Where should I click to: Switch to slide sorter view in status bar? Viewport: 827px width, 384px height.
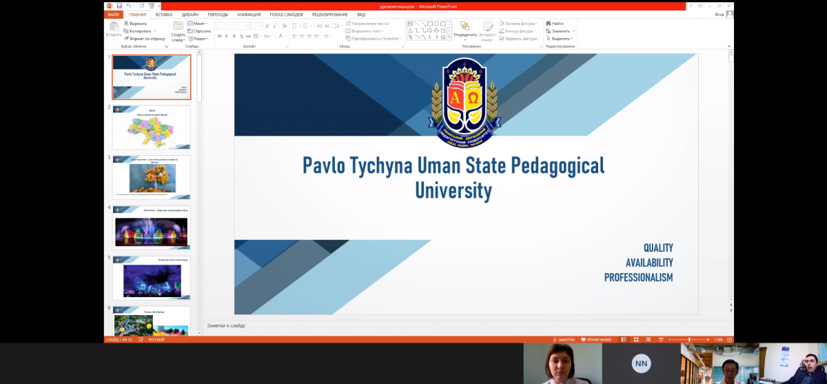click(635, 340)
